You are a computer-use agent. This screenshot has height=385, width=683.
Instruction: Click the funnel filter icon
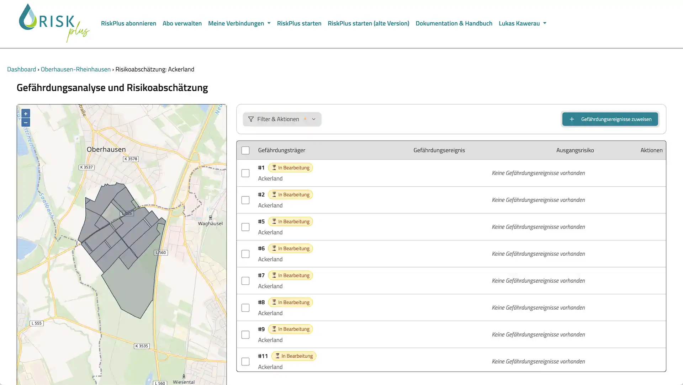tap(251, 119)
